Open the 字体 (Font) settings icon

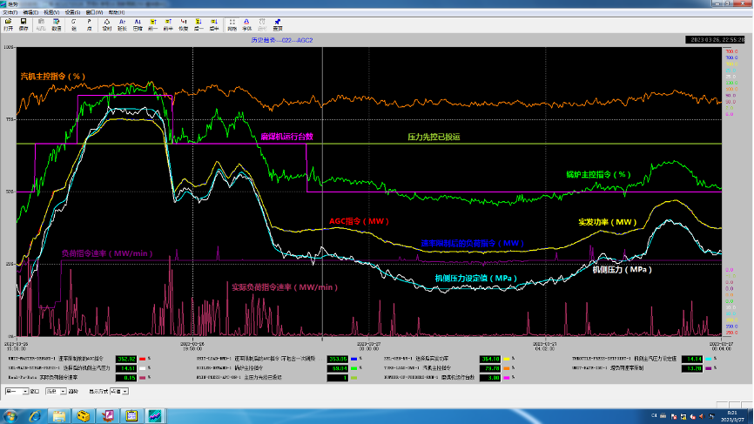click(x=247, y=24)
